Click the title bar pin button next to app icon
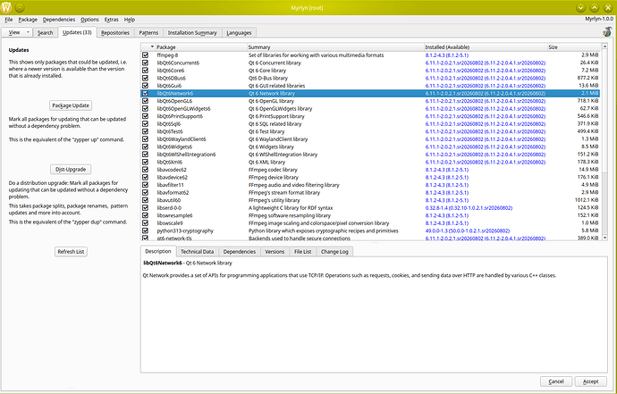617x394 pixels. 20,7
